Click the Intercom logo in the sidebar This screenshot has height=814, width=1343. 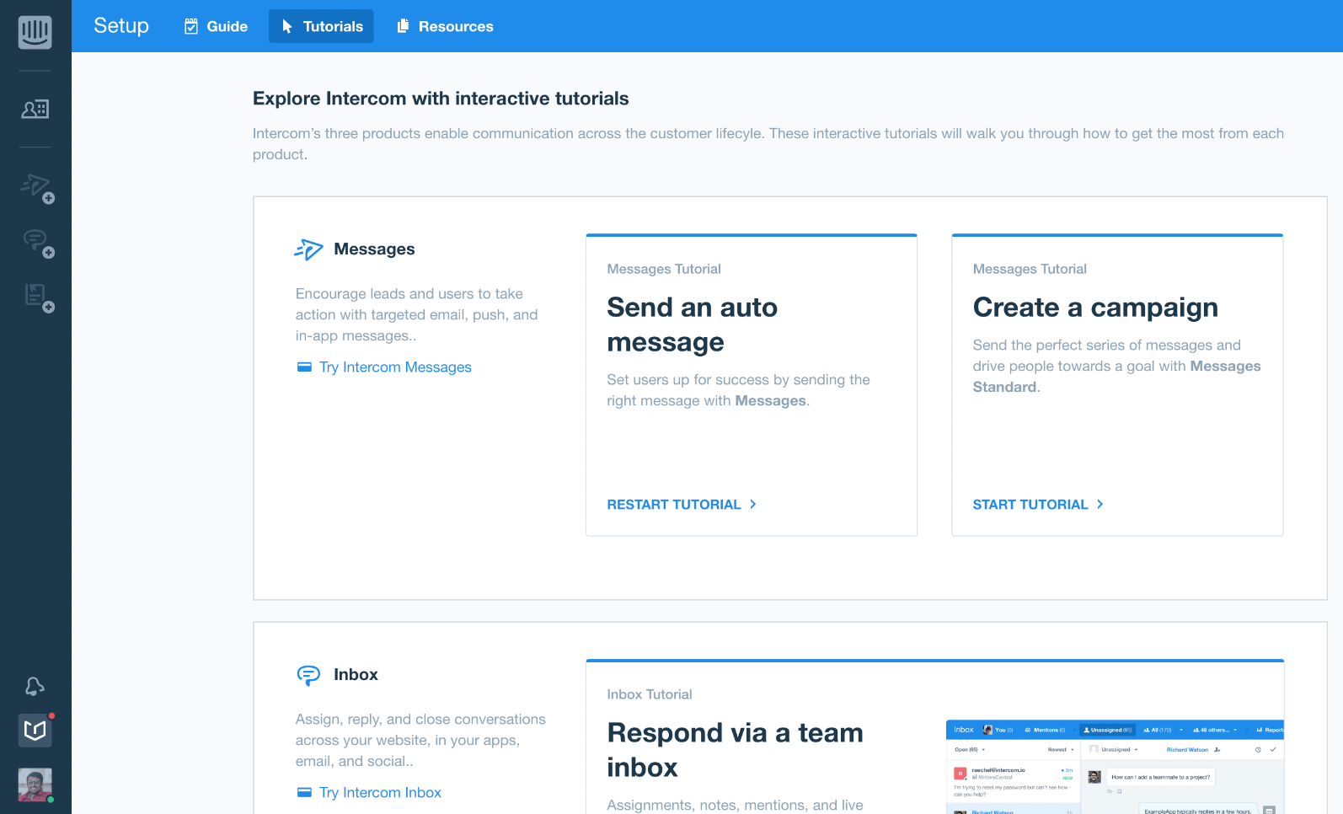[x=35, y=32]
